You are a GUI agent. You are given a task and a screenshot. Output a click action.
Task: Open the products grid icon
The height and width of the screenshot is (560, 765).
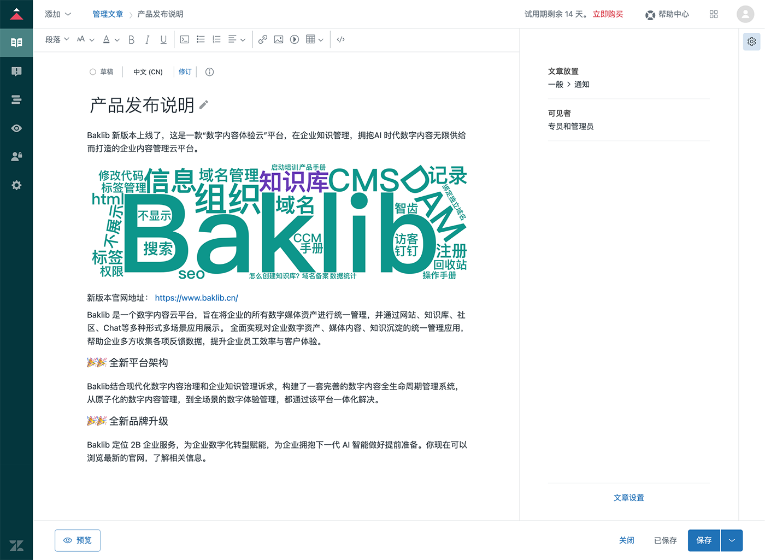[714, 14]
